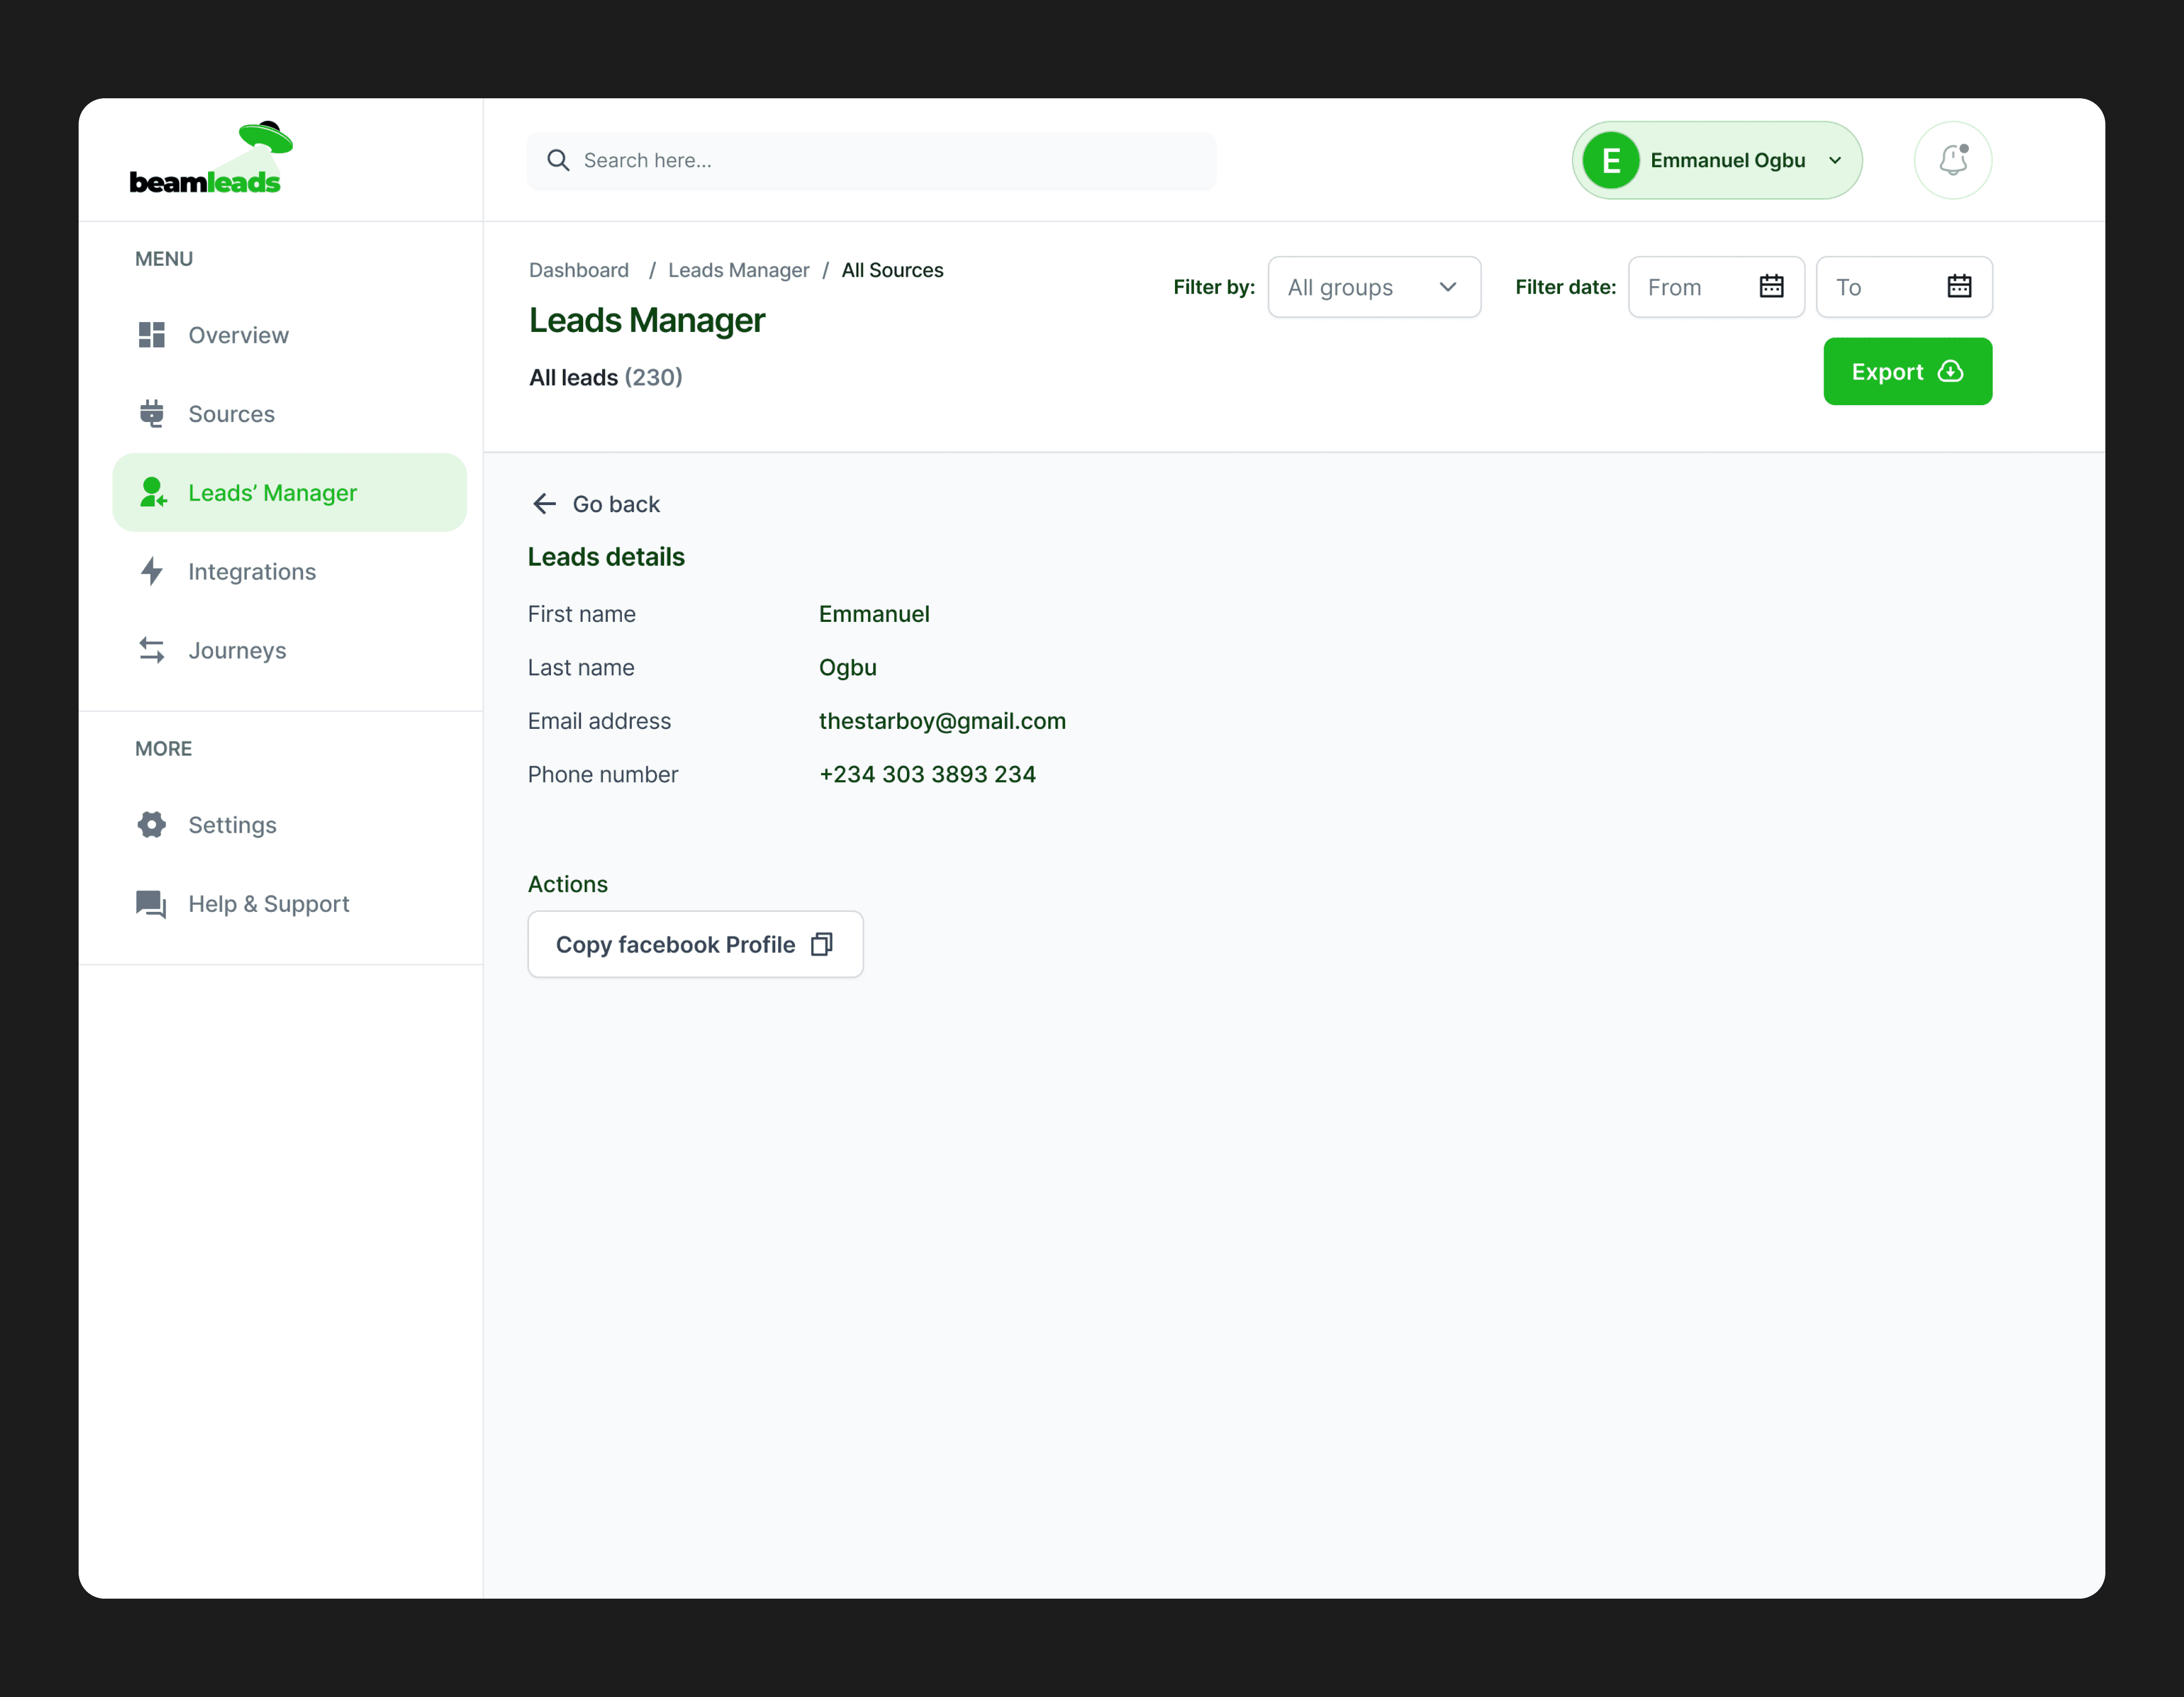Click the Settings gear icon
2184x1697 pixels.
pyautogui.click(x=152, y=825)
